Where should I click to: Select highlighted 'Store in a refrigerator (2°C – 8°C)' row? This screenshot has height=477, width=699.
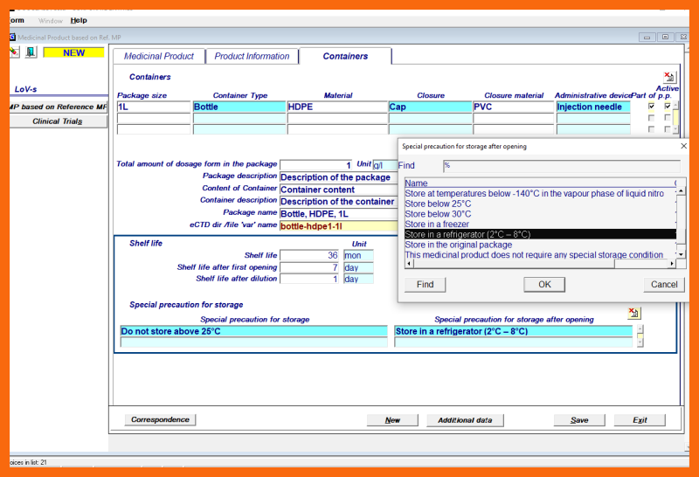click(540, 234)
